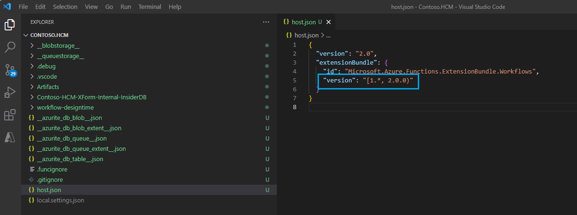
Task: Click JSON icon beside __azurite_db_blob__.json
Action: 32,118
